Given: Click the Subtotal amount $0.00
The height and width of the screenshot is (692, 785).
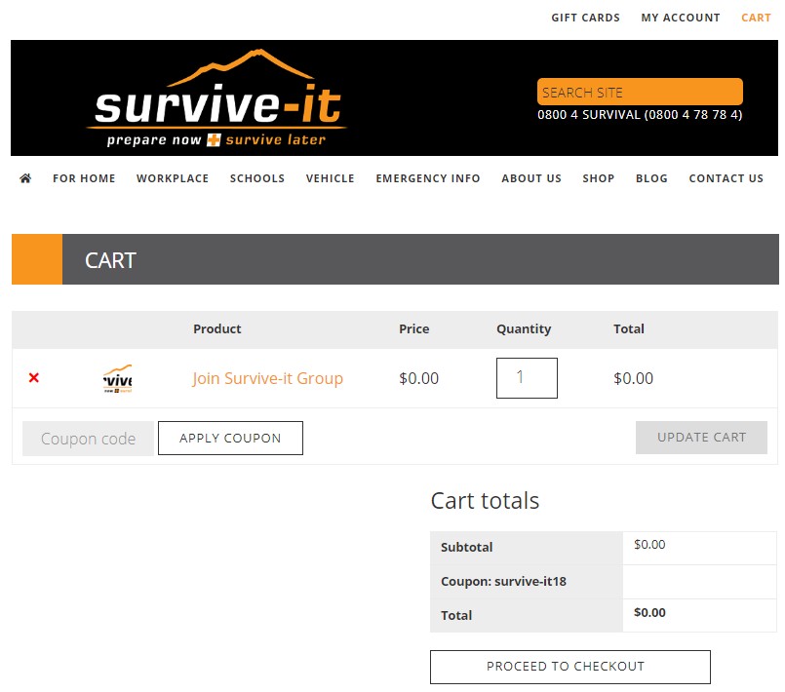Looking at the screenshot, I should (649, 545).
